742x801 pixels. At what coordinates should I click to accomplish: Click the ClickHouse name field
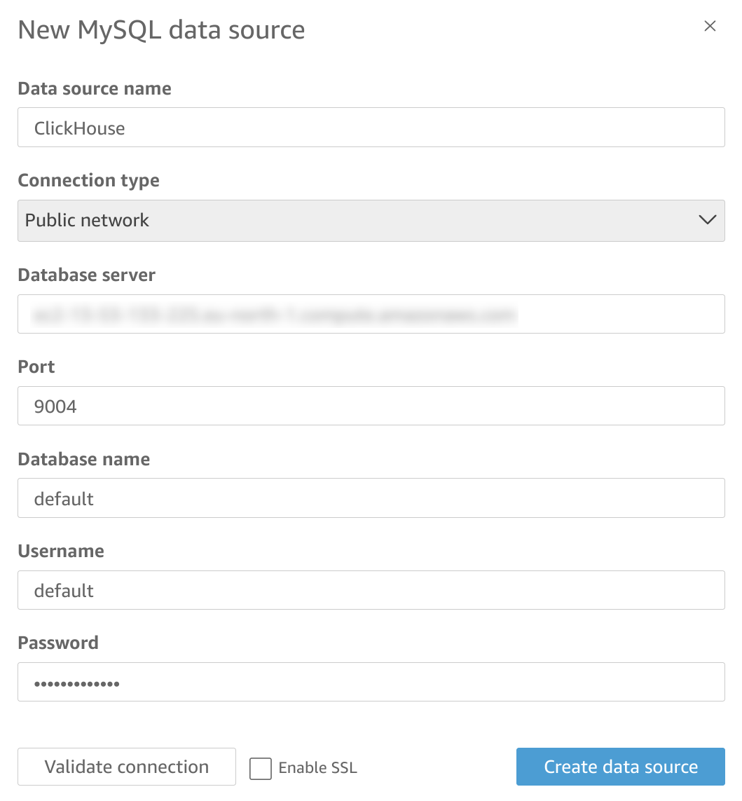click(x=371, y=128)
